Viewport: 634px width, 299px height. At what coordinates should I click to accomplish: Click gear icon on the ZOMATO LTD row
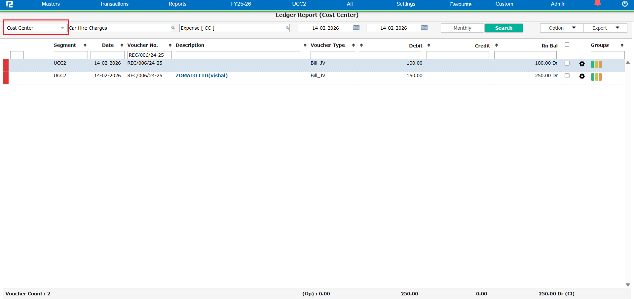(582, 76)
